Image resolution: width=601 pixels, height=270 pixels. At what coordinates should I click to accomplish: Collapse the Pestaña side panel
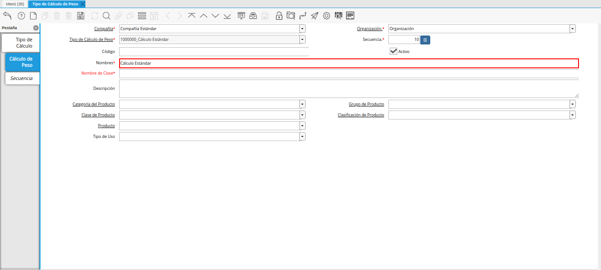(x=36, y=28)
